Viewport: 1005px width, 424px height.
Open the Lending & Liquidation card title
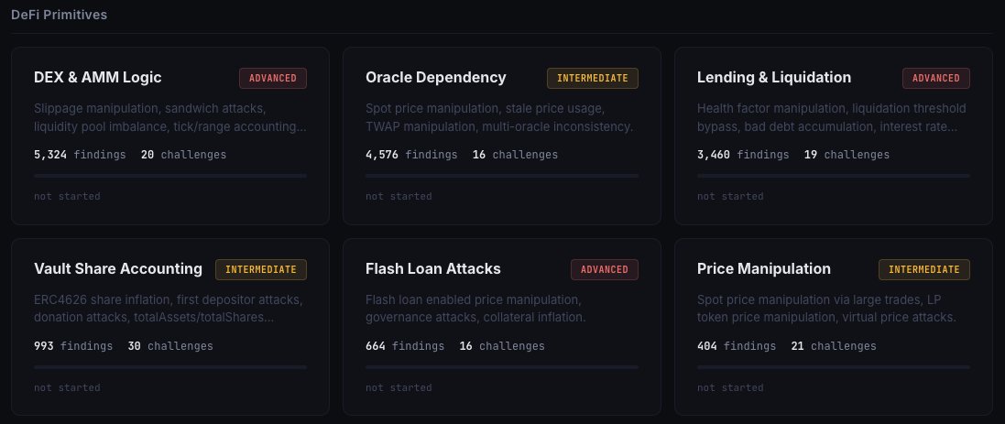pyautogui.click(x=774, y=78)
